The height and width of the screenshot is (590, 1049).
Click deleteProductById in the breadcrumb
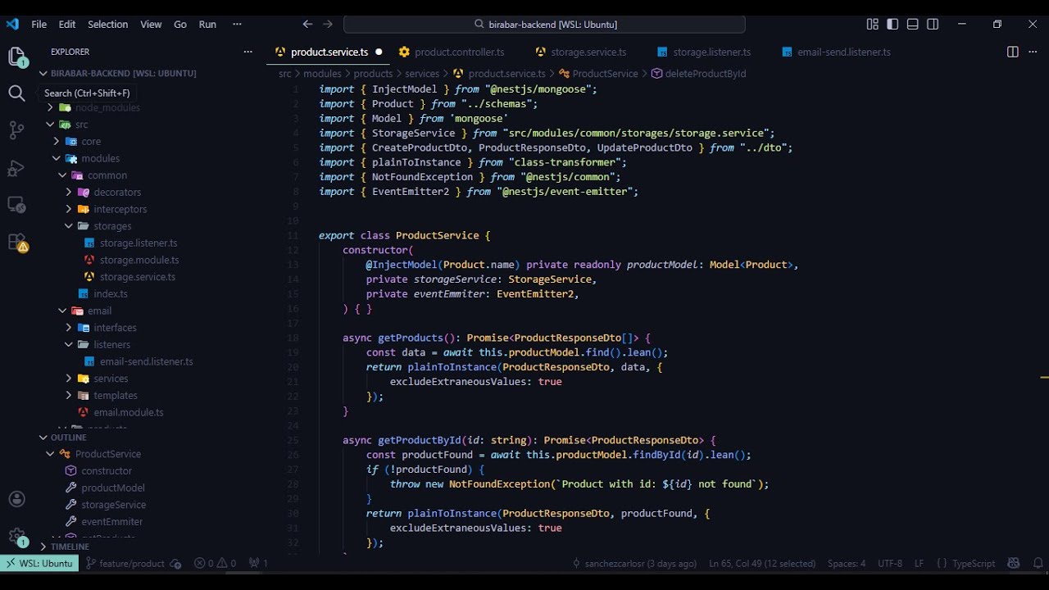pyautogui.click(x=706, y=74)
